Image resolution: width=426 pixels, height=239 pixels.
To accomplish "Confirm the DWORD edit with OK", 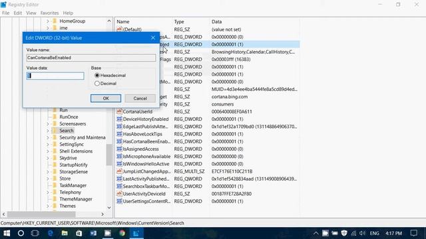I will (106, 98).
